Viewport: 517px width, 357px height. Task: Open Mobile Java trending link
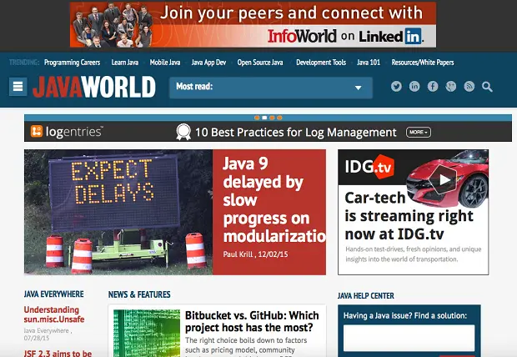(x=165, y=63)
